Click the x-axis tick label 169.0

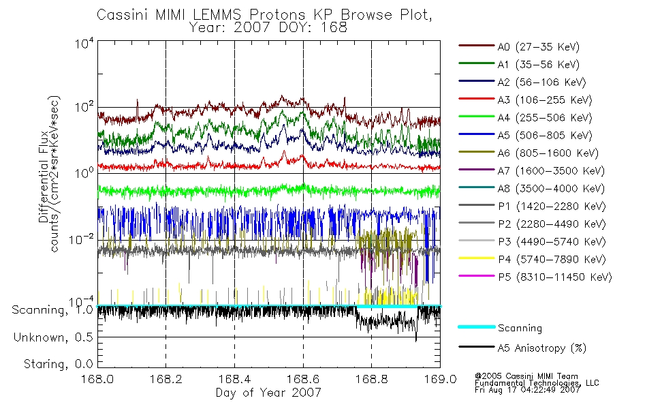coord(440,379)
